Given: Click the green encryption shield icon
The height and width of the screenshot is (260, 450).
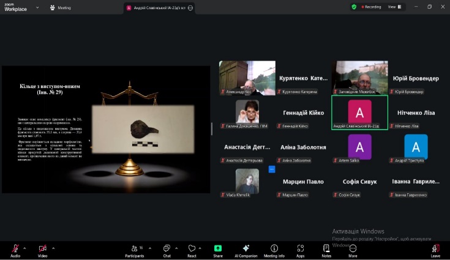Looking at the screenshot, I should point(354,7).
